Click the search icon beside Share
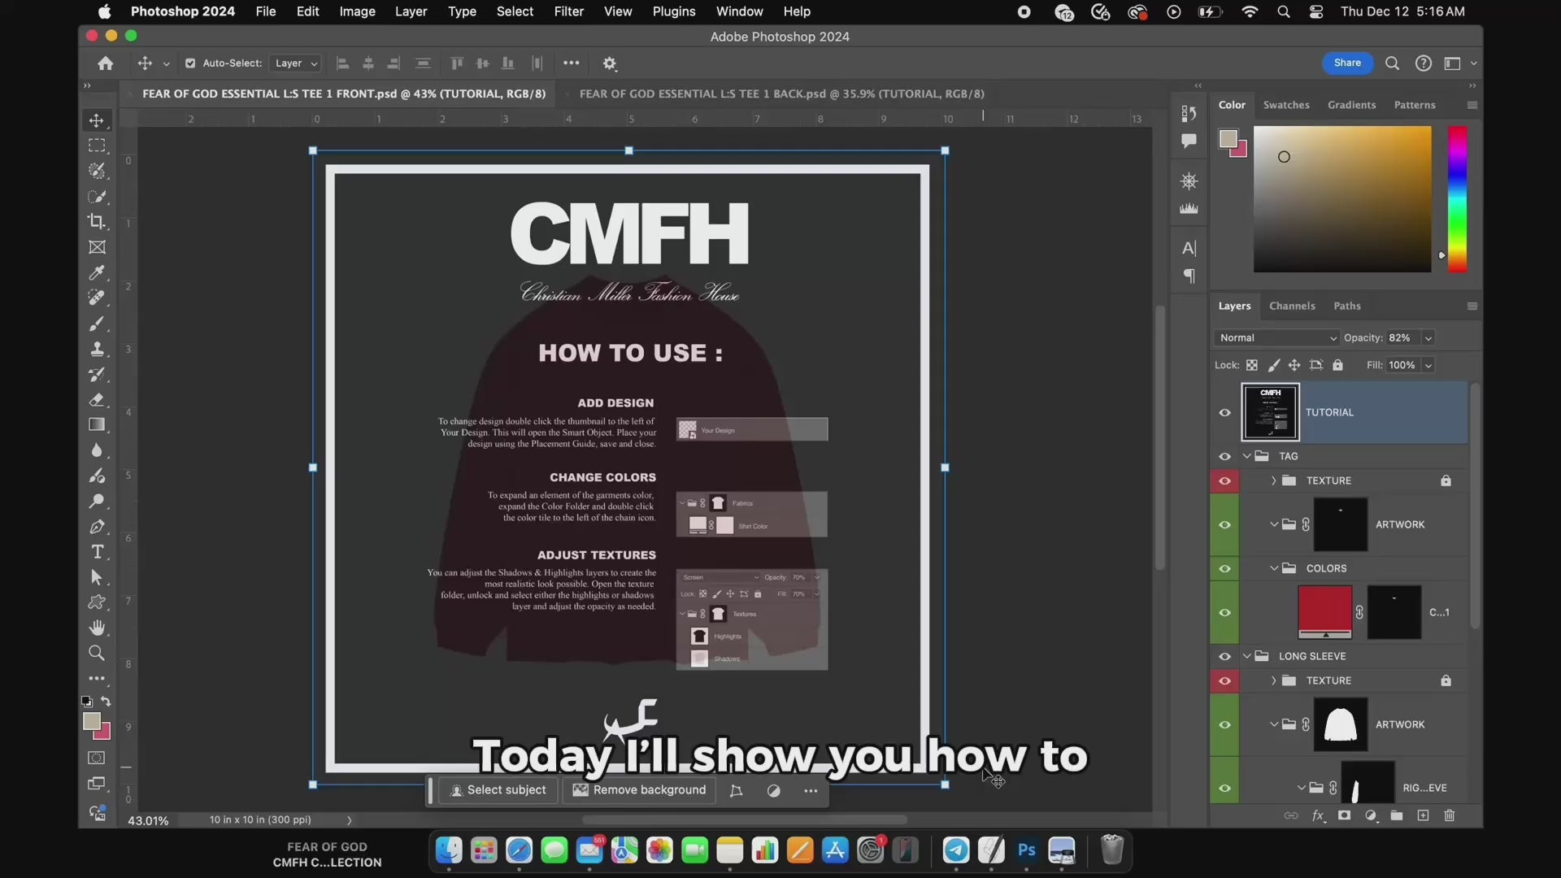Image resolution: width=1561 pixels, height=878 pixels. pyautogui.click(x=1392, y=63)
